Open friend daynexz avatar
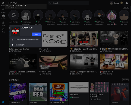Screen dimensions: 131x105 (124, 15)
